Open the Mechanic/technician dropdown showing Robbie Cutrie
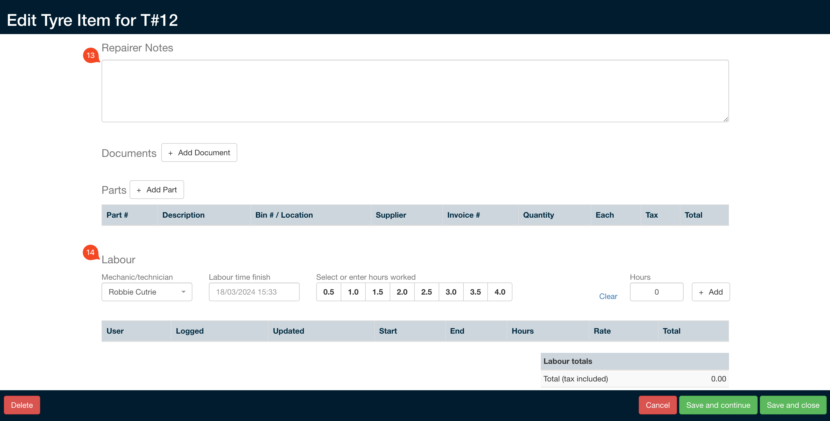 [x=147, y=292]
